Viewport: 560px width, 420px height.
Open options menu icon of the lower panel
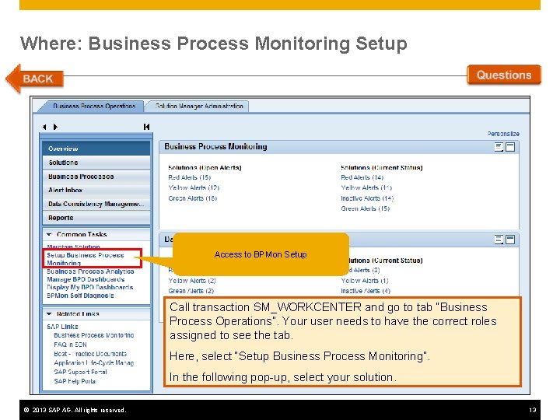click(499, 240)
